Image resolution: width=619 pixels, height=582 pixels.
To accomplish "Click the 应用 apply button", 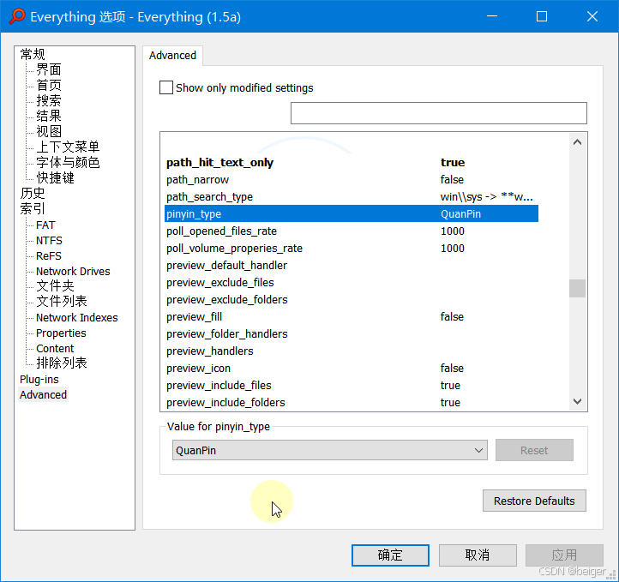I will click(564, 555).
